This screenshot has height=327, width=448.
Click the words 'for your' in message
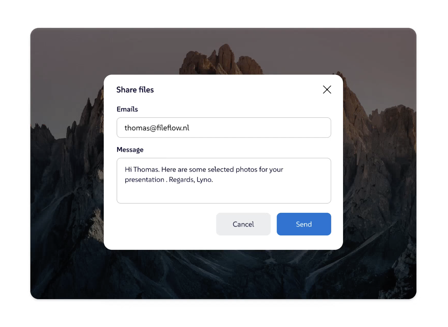tap(271, 169)
